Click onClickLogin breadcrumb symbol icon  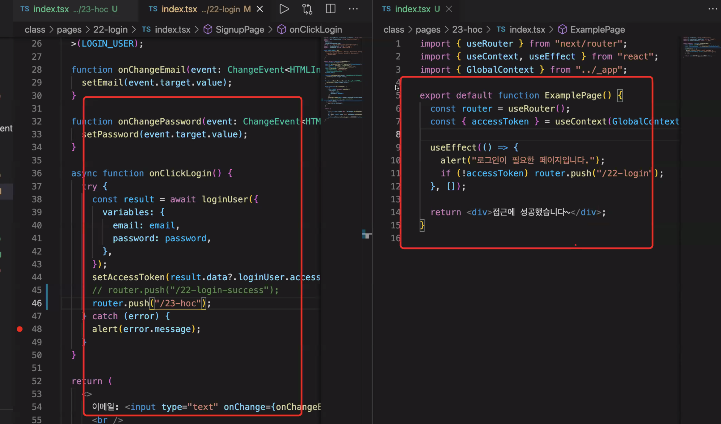pyautogui.click(x=281, y=30)
